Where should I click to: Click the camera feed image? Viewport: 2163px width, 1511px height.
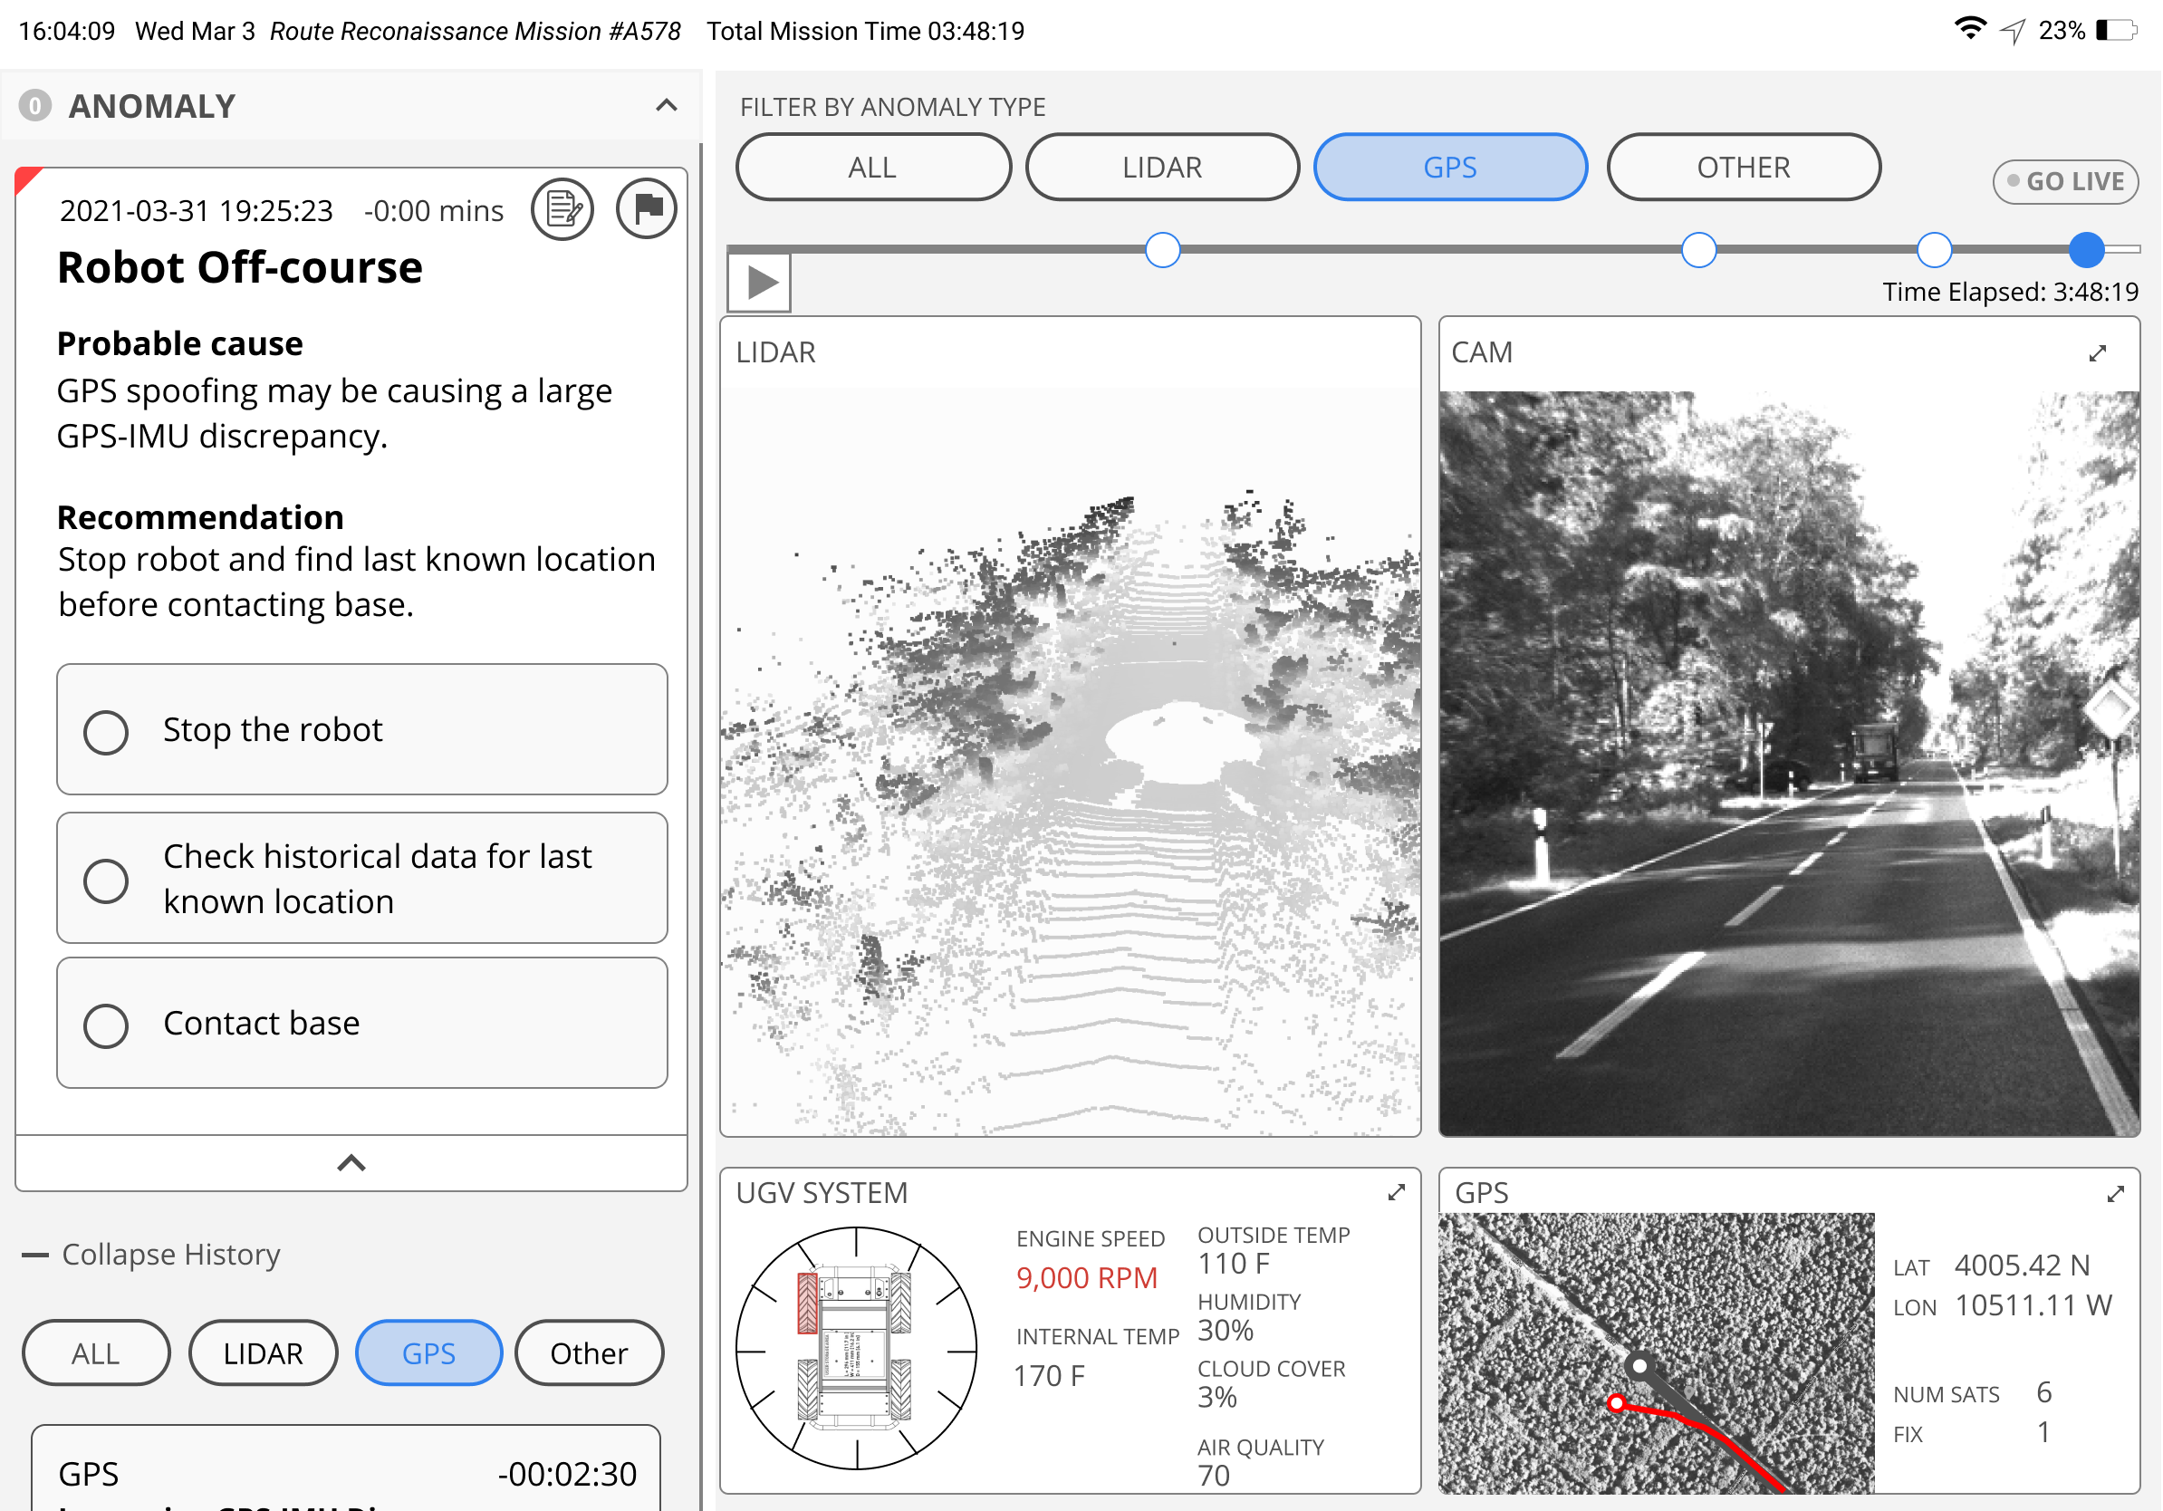click(1789, 763)
